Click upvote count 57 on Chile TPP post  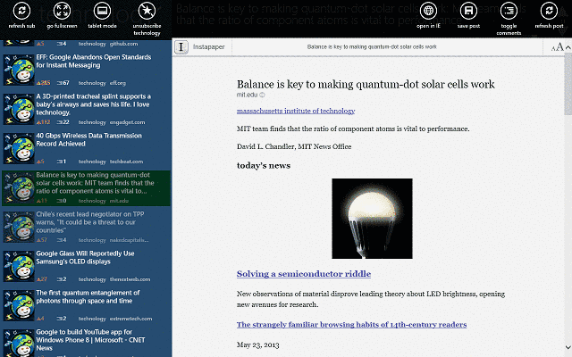tap(42, 240)
